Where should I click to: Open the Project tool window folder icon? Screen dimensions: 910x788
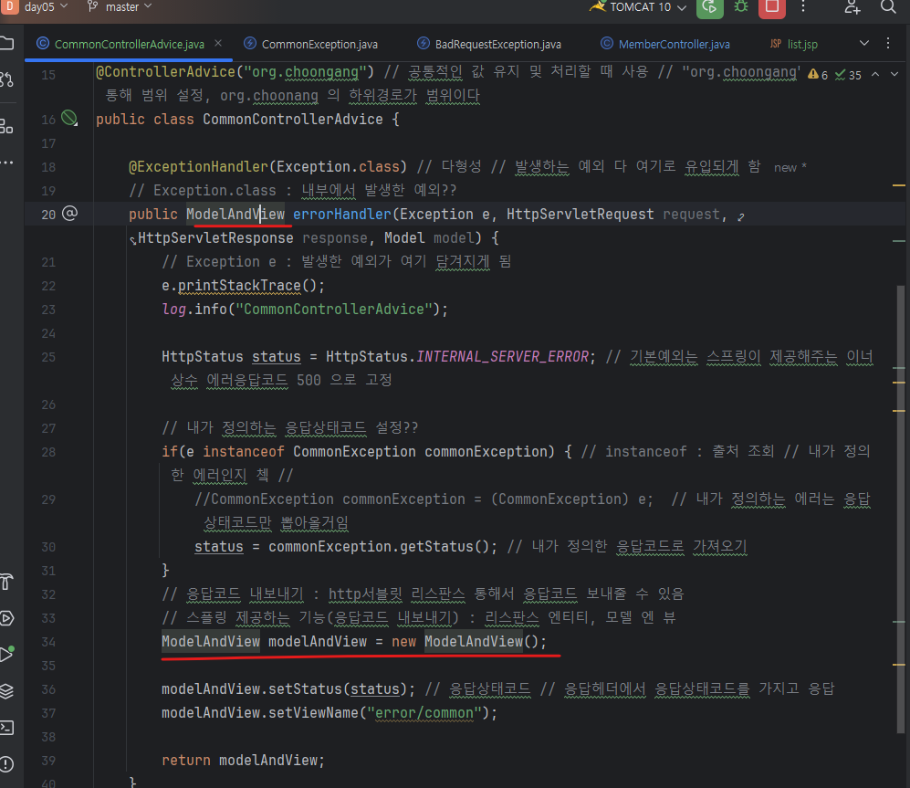click(6, 42)
